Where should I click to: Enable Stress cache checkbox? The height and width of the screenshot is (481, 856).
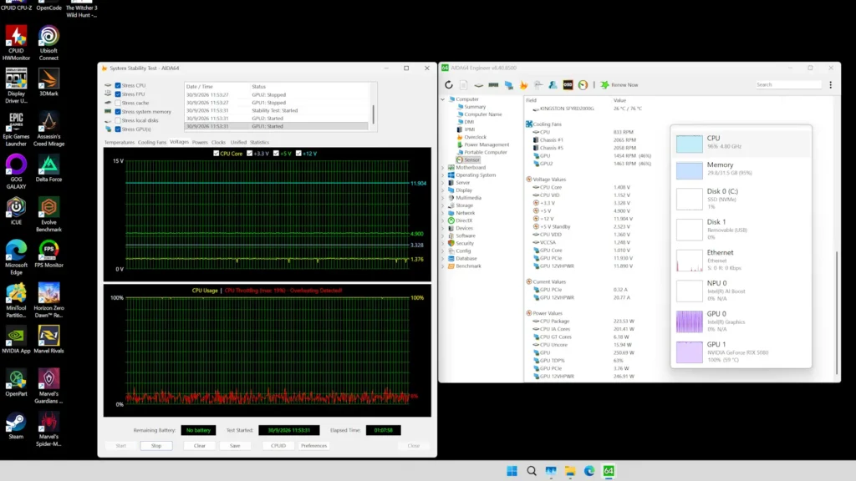click(118, 103)
